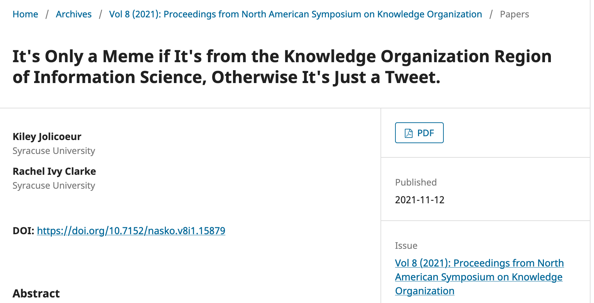Click the PDF document icon
594x303 pixels.
click(409, 133)
